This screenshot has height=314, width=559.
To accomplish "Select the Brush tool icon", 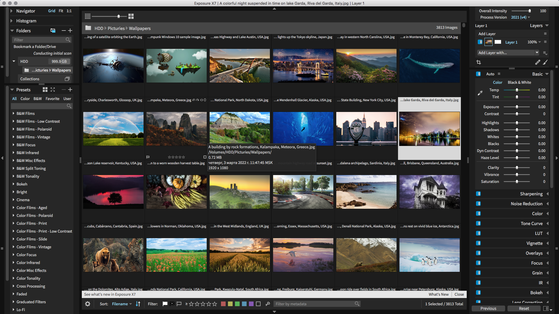I will tap(545, 62).
